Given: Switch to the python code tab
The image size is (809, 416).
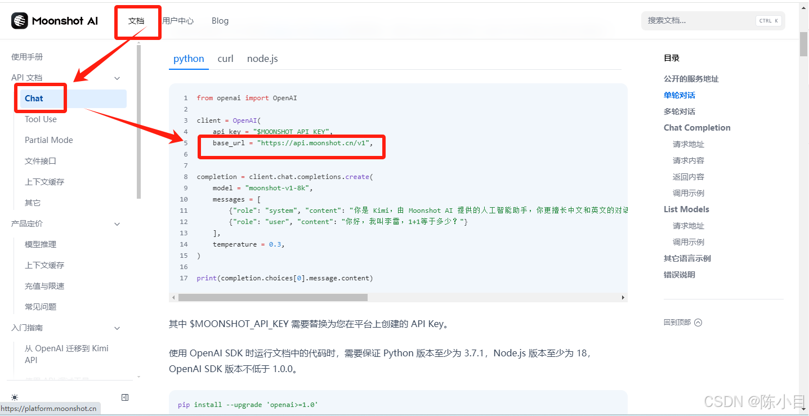Looking at the screenshot, I should pyautogui.click(x=189, y=59).
